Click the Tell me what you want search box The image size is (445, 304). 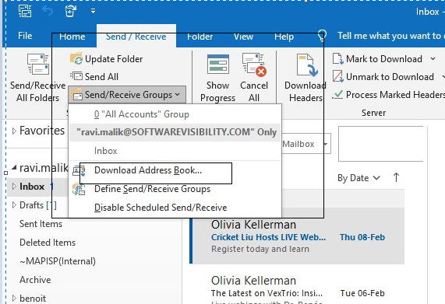(x=391, y=36)
